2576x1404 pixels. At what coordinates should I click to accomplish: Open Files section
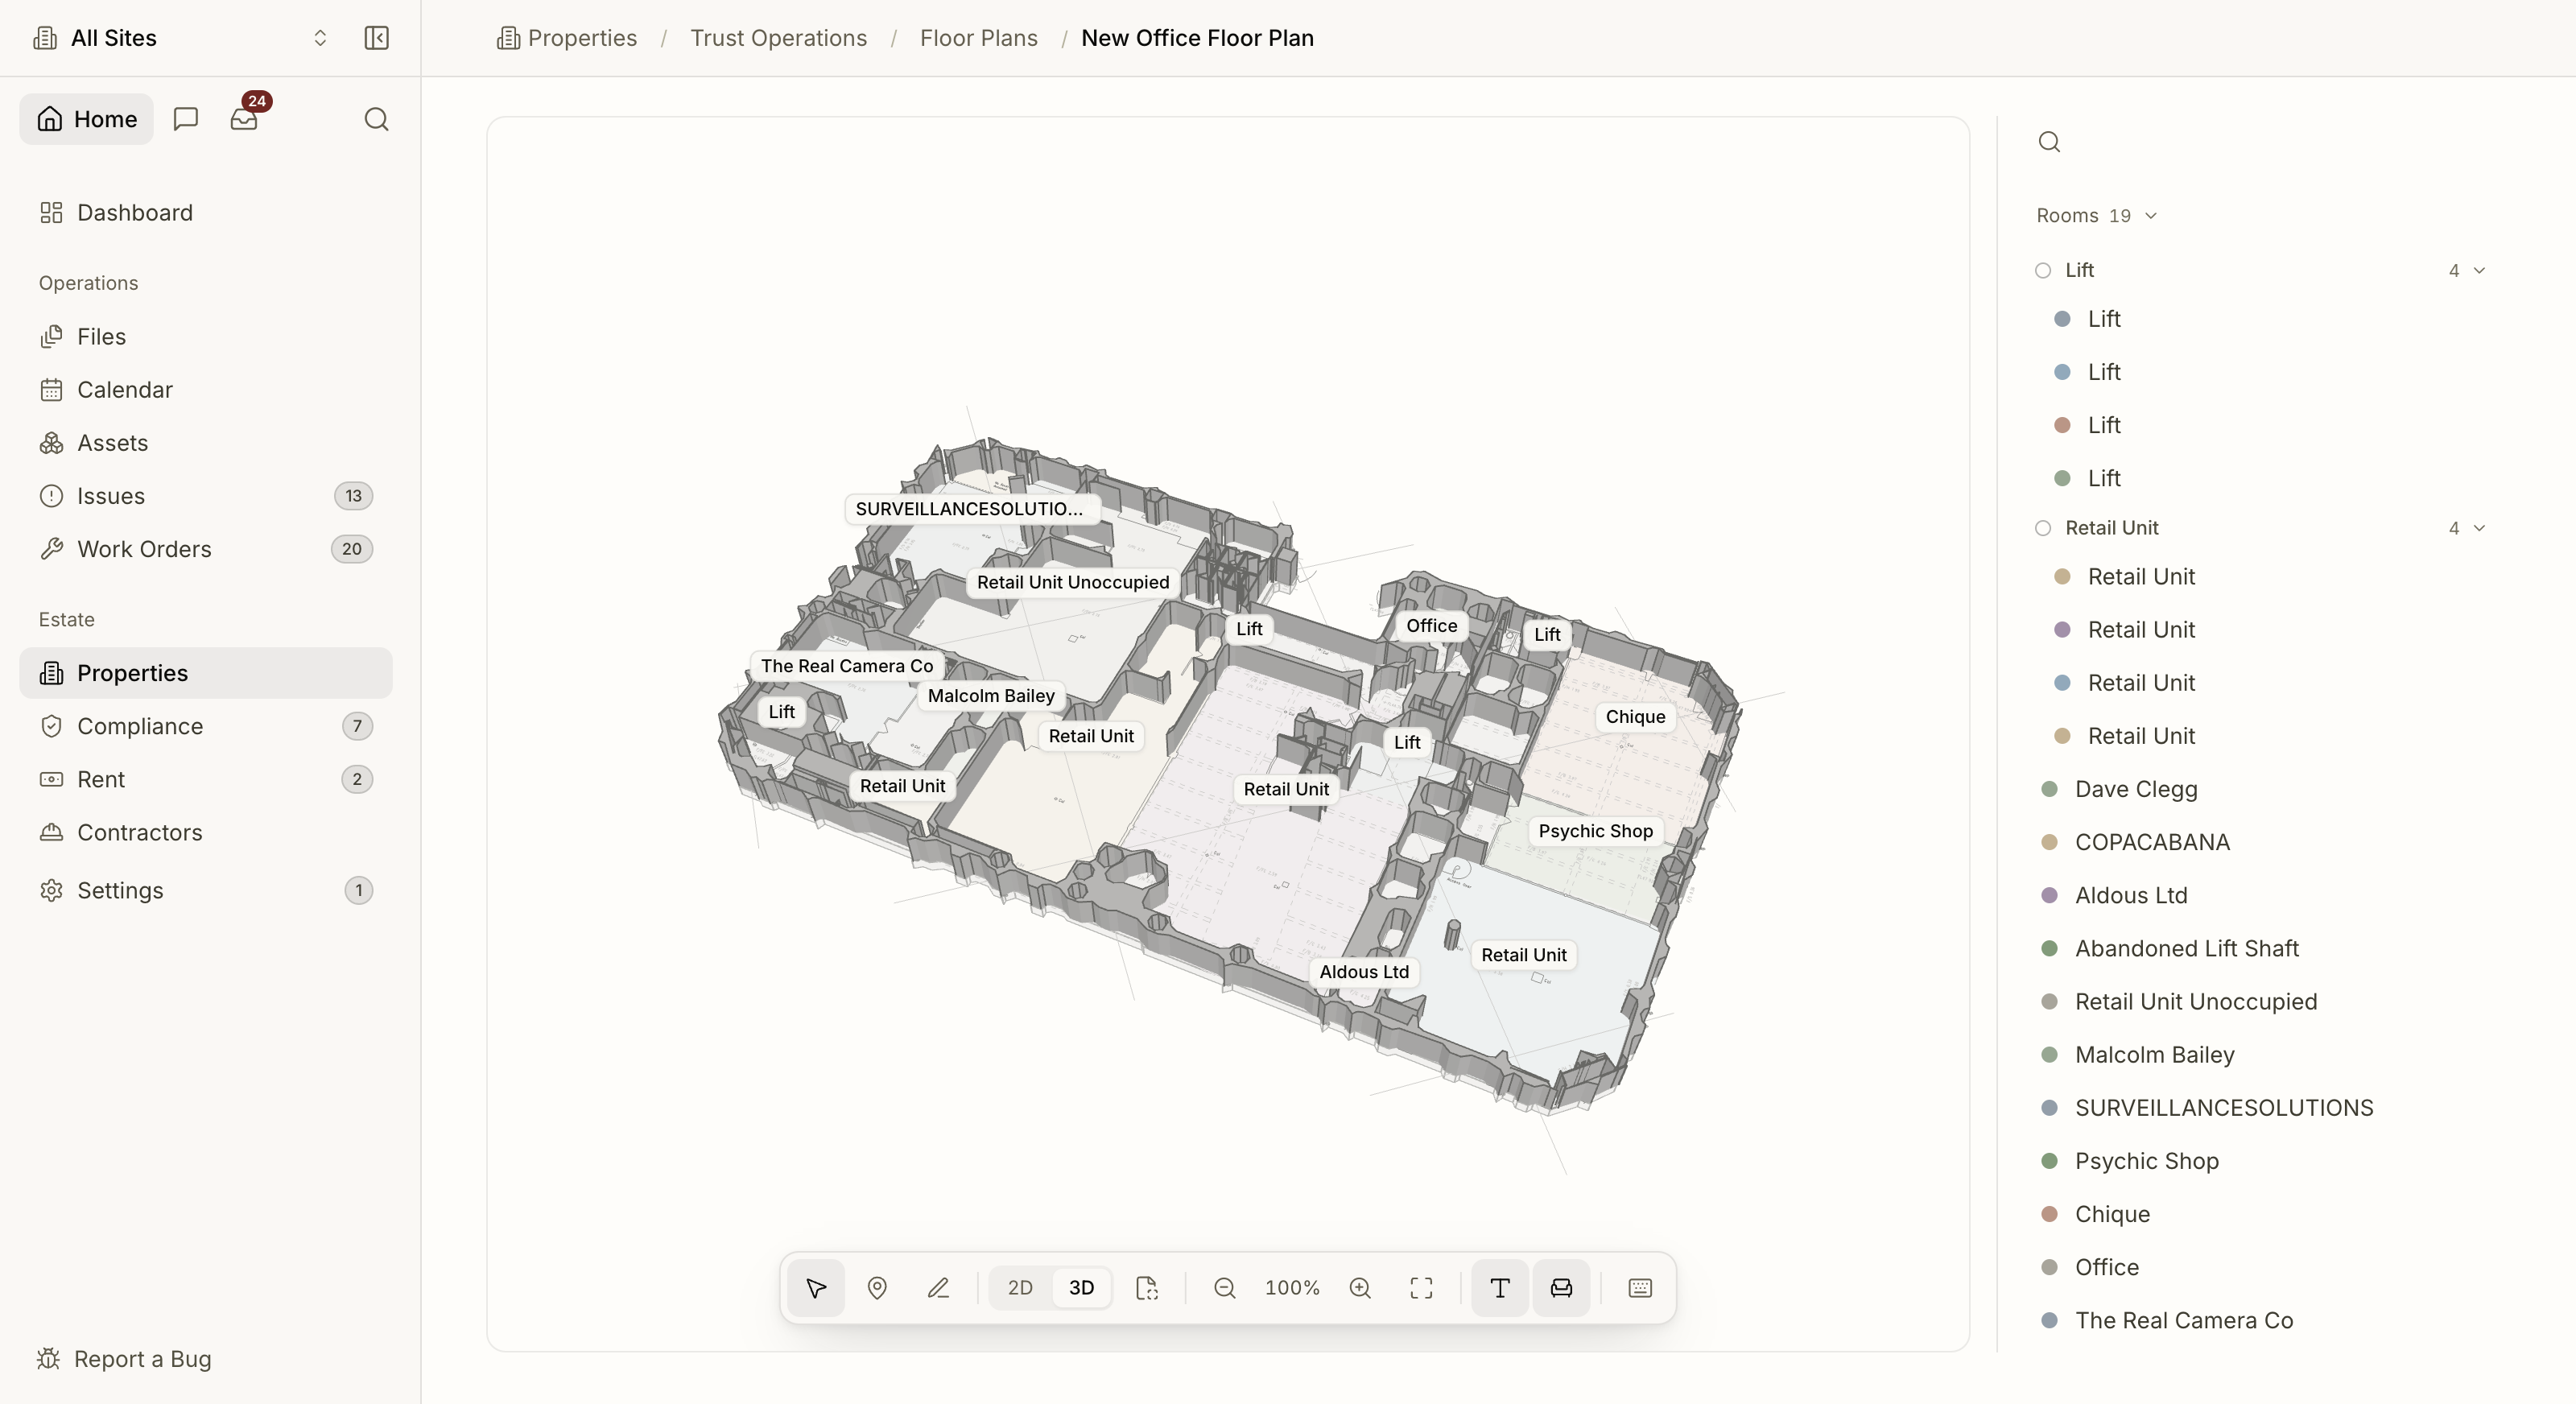206,337
